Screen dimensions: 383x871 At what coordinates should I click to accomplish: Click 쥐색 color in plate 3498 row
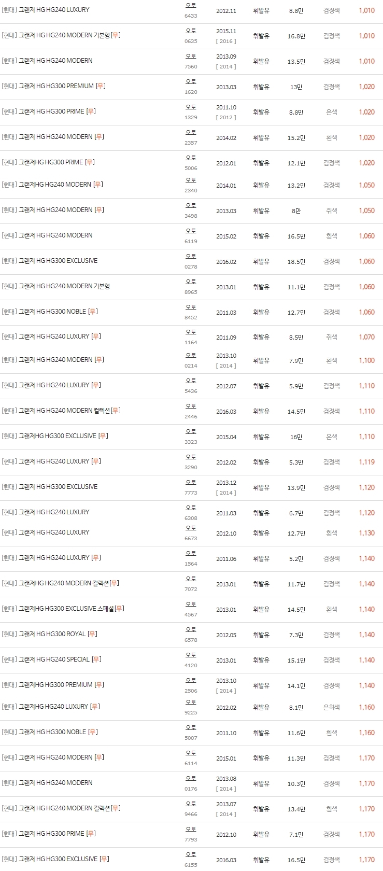point(332,210)
